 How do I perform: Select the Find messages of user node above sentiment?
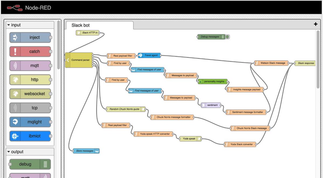(x=145, y=91)
